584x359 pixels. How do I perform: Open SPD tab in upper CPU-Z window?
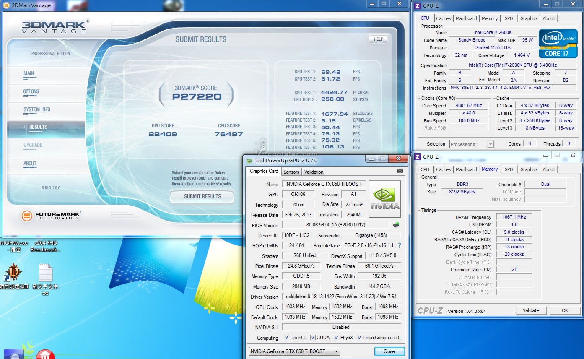[x=509, y=18]
